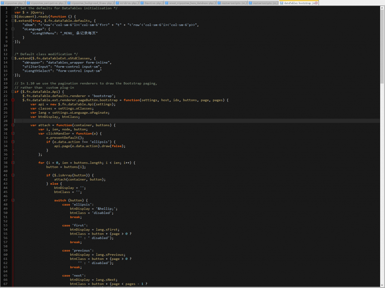Click the "sFilterInput" key
This screenshot has width=385, height=288.
(36, 67)
